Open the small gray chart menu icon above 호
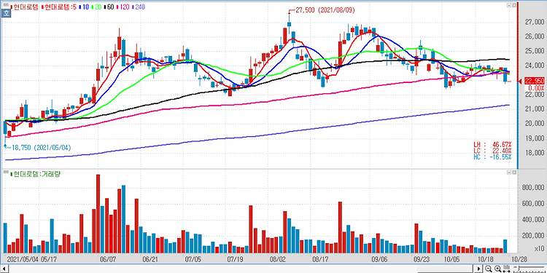This screenshot has width=547, height=273. 6,5
